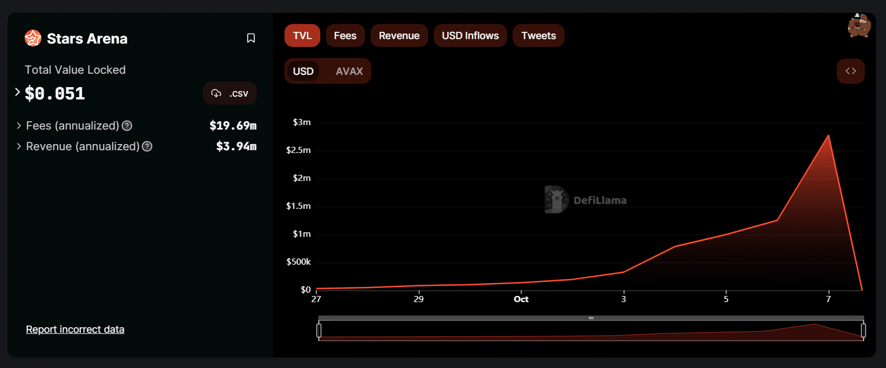
Task: Click the $1.5m y-axis label
Action: click(299, 205)
